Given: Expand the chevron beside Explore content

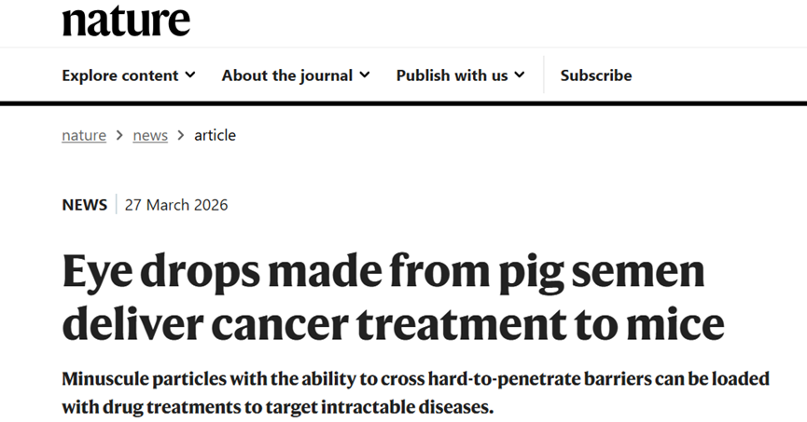Looking at the screenshot, I should click(x=190, y=75).
